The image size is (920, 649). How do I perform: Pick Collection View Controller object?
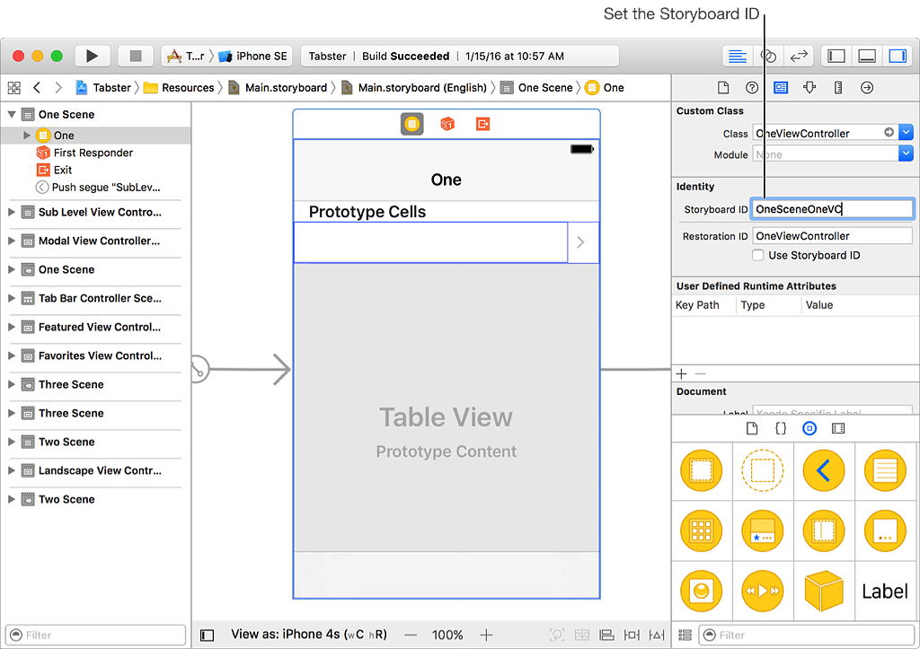click(x=701, y=531)
